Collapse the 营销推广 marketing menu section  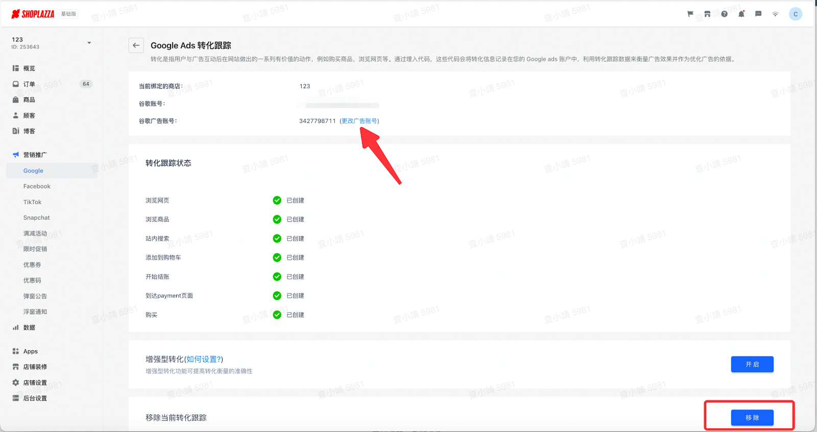coord(35,155)
